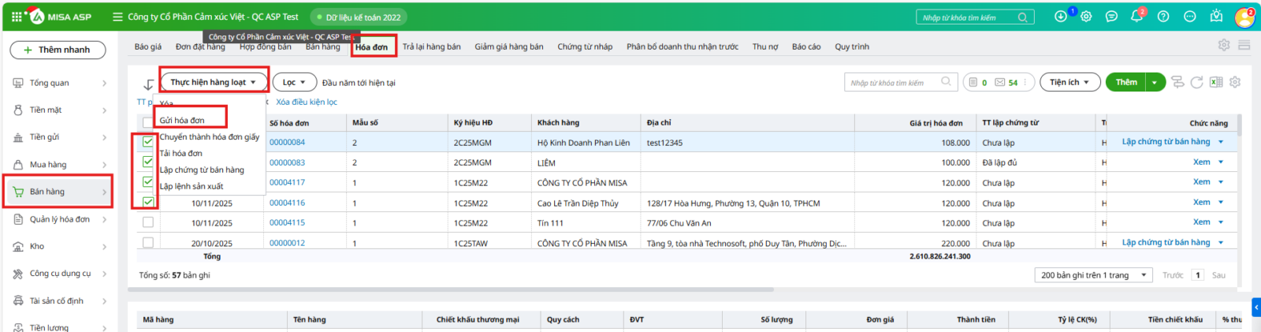
Task: Click the notification bell icon
Action: click(x=1136, y=17)
